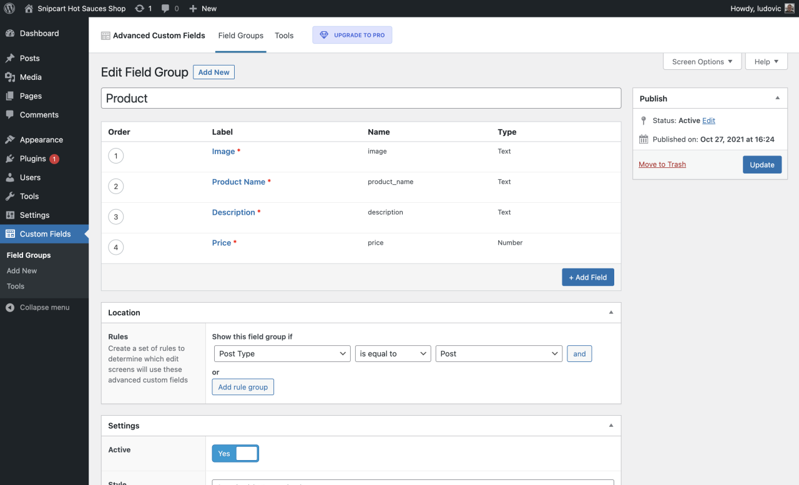Click the Update button
This screenshot has height=485, width=799.
pyautogui.click(x=762, y=165)
